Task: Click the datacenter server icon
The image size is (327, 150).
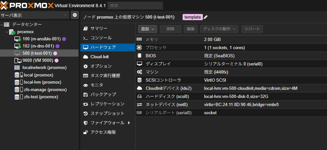Action: [7, 24]
